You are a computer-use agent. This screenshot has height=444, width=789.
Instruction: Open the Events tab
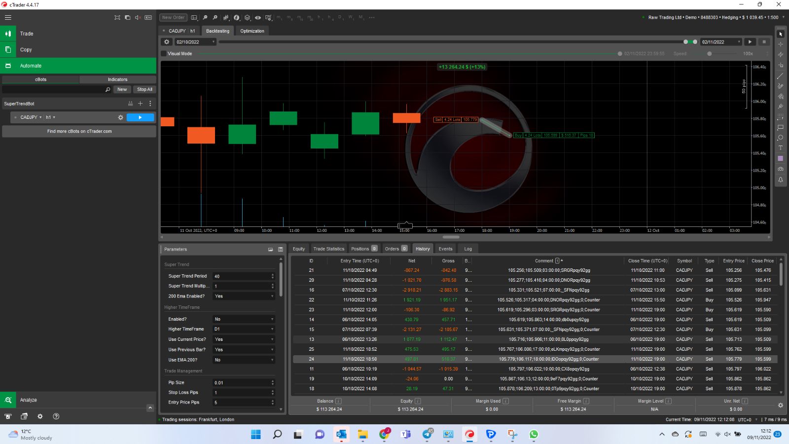click(445, 249)
